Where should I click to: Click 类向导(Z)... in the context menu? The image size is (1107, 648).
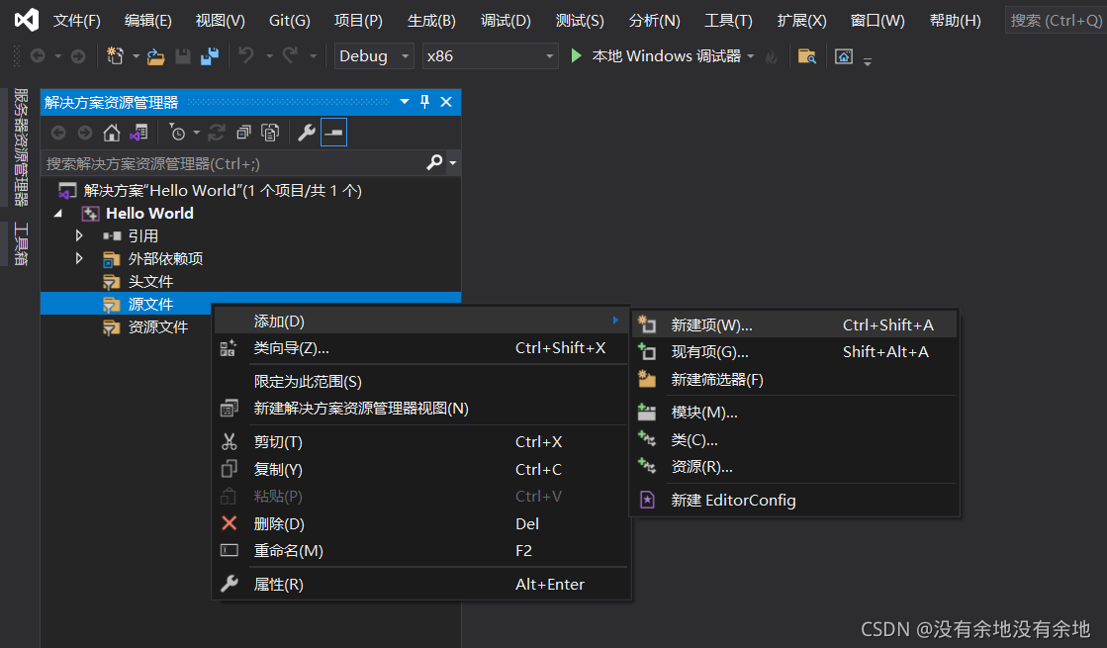point(420,348)
